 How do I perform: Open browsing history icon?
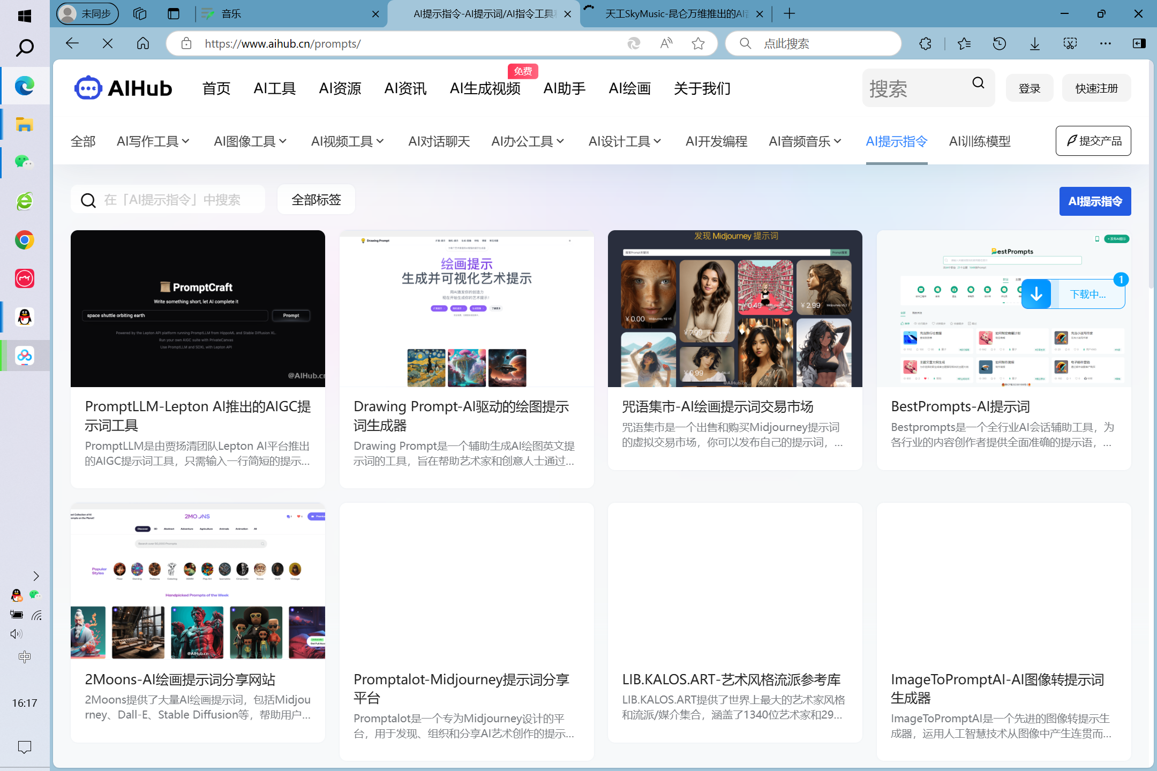(999, 43)
